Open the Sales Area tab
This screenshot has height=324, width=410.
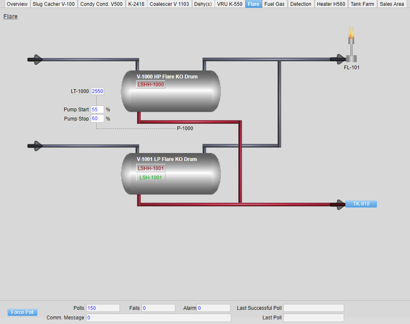pos(392,4)
